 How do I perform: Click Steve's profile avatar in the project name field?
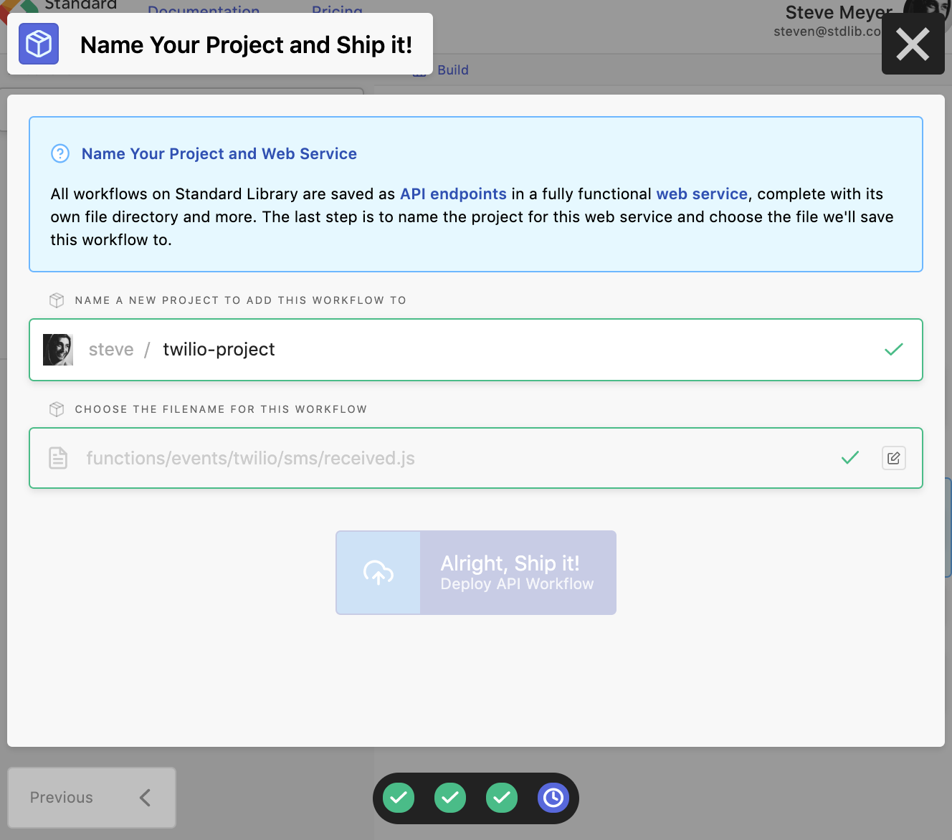click(58, 350)
